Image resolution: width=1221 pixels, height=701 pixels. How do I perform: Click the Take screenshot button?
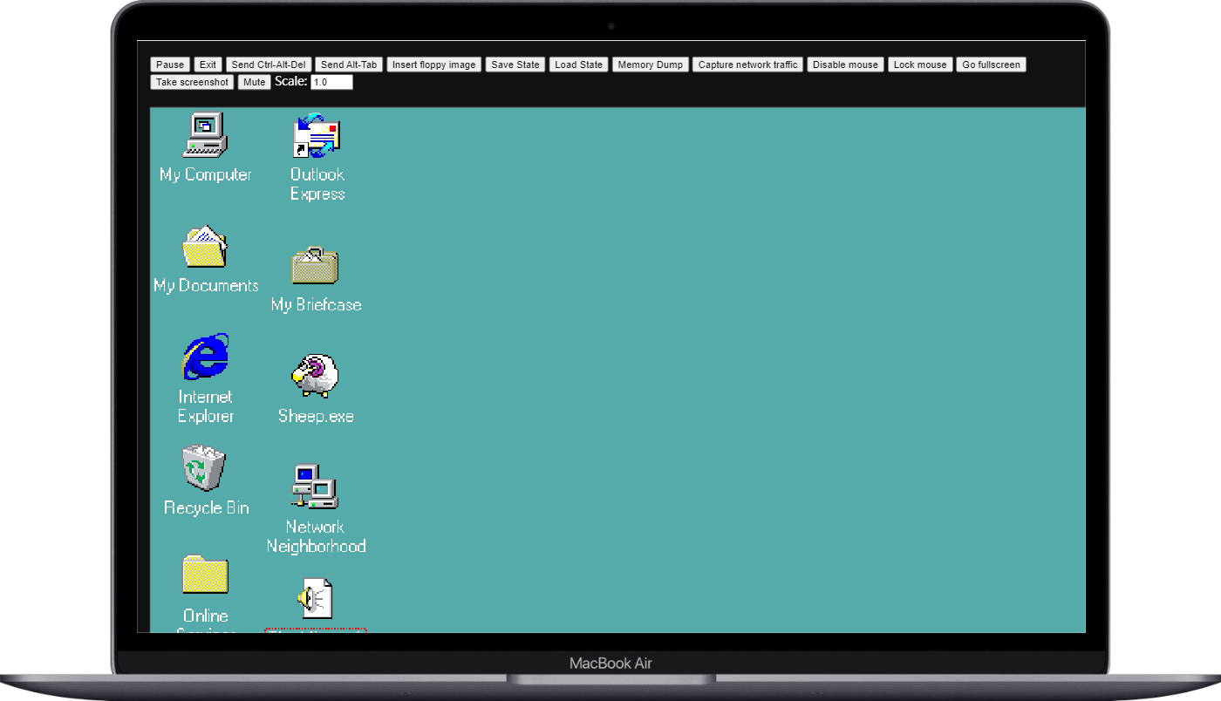(193, 82)
